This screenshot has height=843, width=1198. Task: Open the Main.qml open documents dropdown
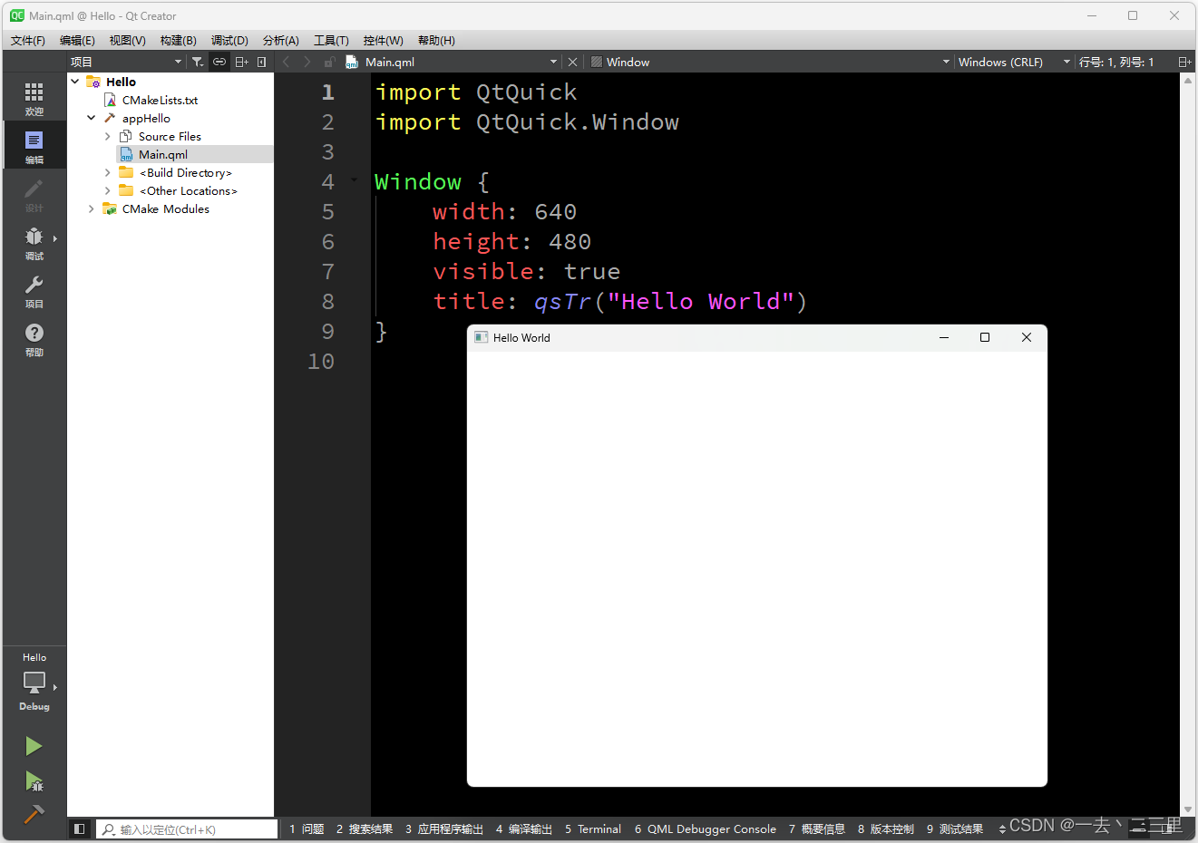[553, 62]
